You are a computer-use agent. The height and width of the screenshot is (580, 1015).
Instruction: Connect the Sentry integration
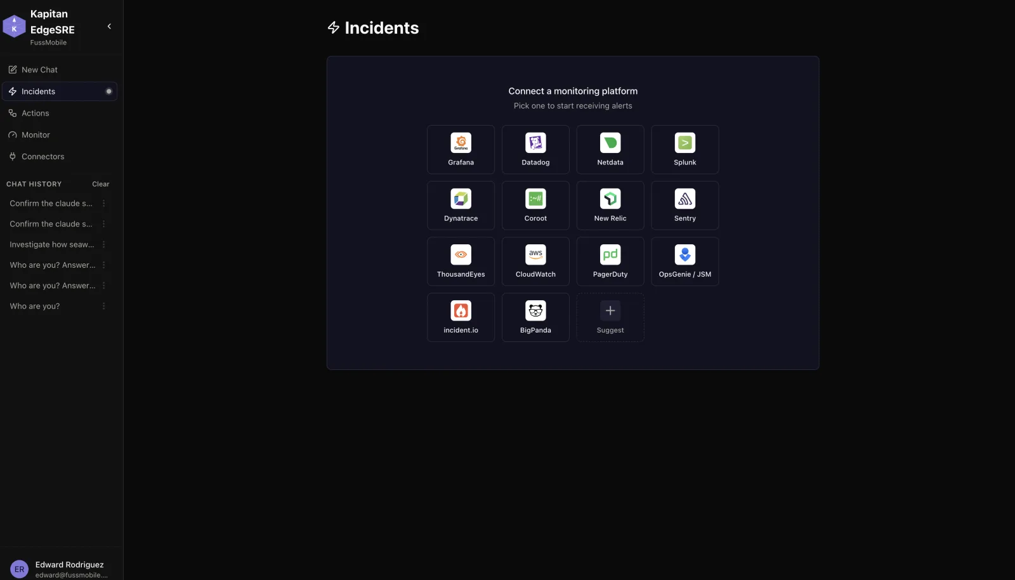[684, 205]
